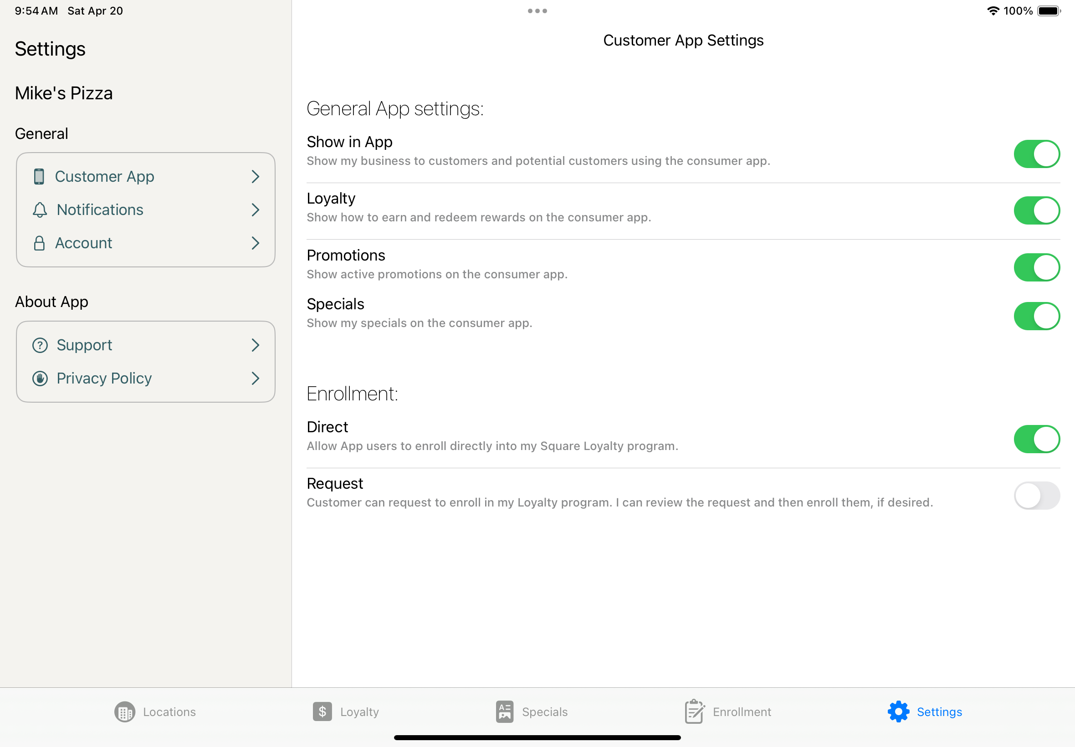The image size is (1075, 747).
Task: Tap the three-dot multitasking indicator
Action: pyautogui.click(x=537, y=11)
